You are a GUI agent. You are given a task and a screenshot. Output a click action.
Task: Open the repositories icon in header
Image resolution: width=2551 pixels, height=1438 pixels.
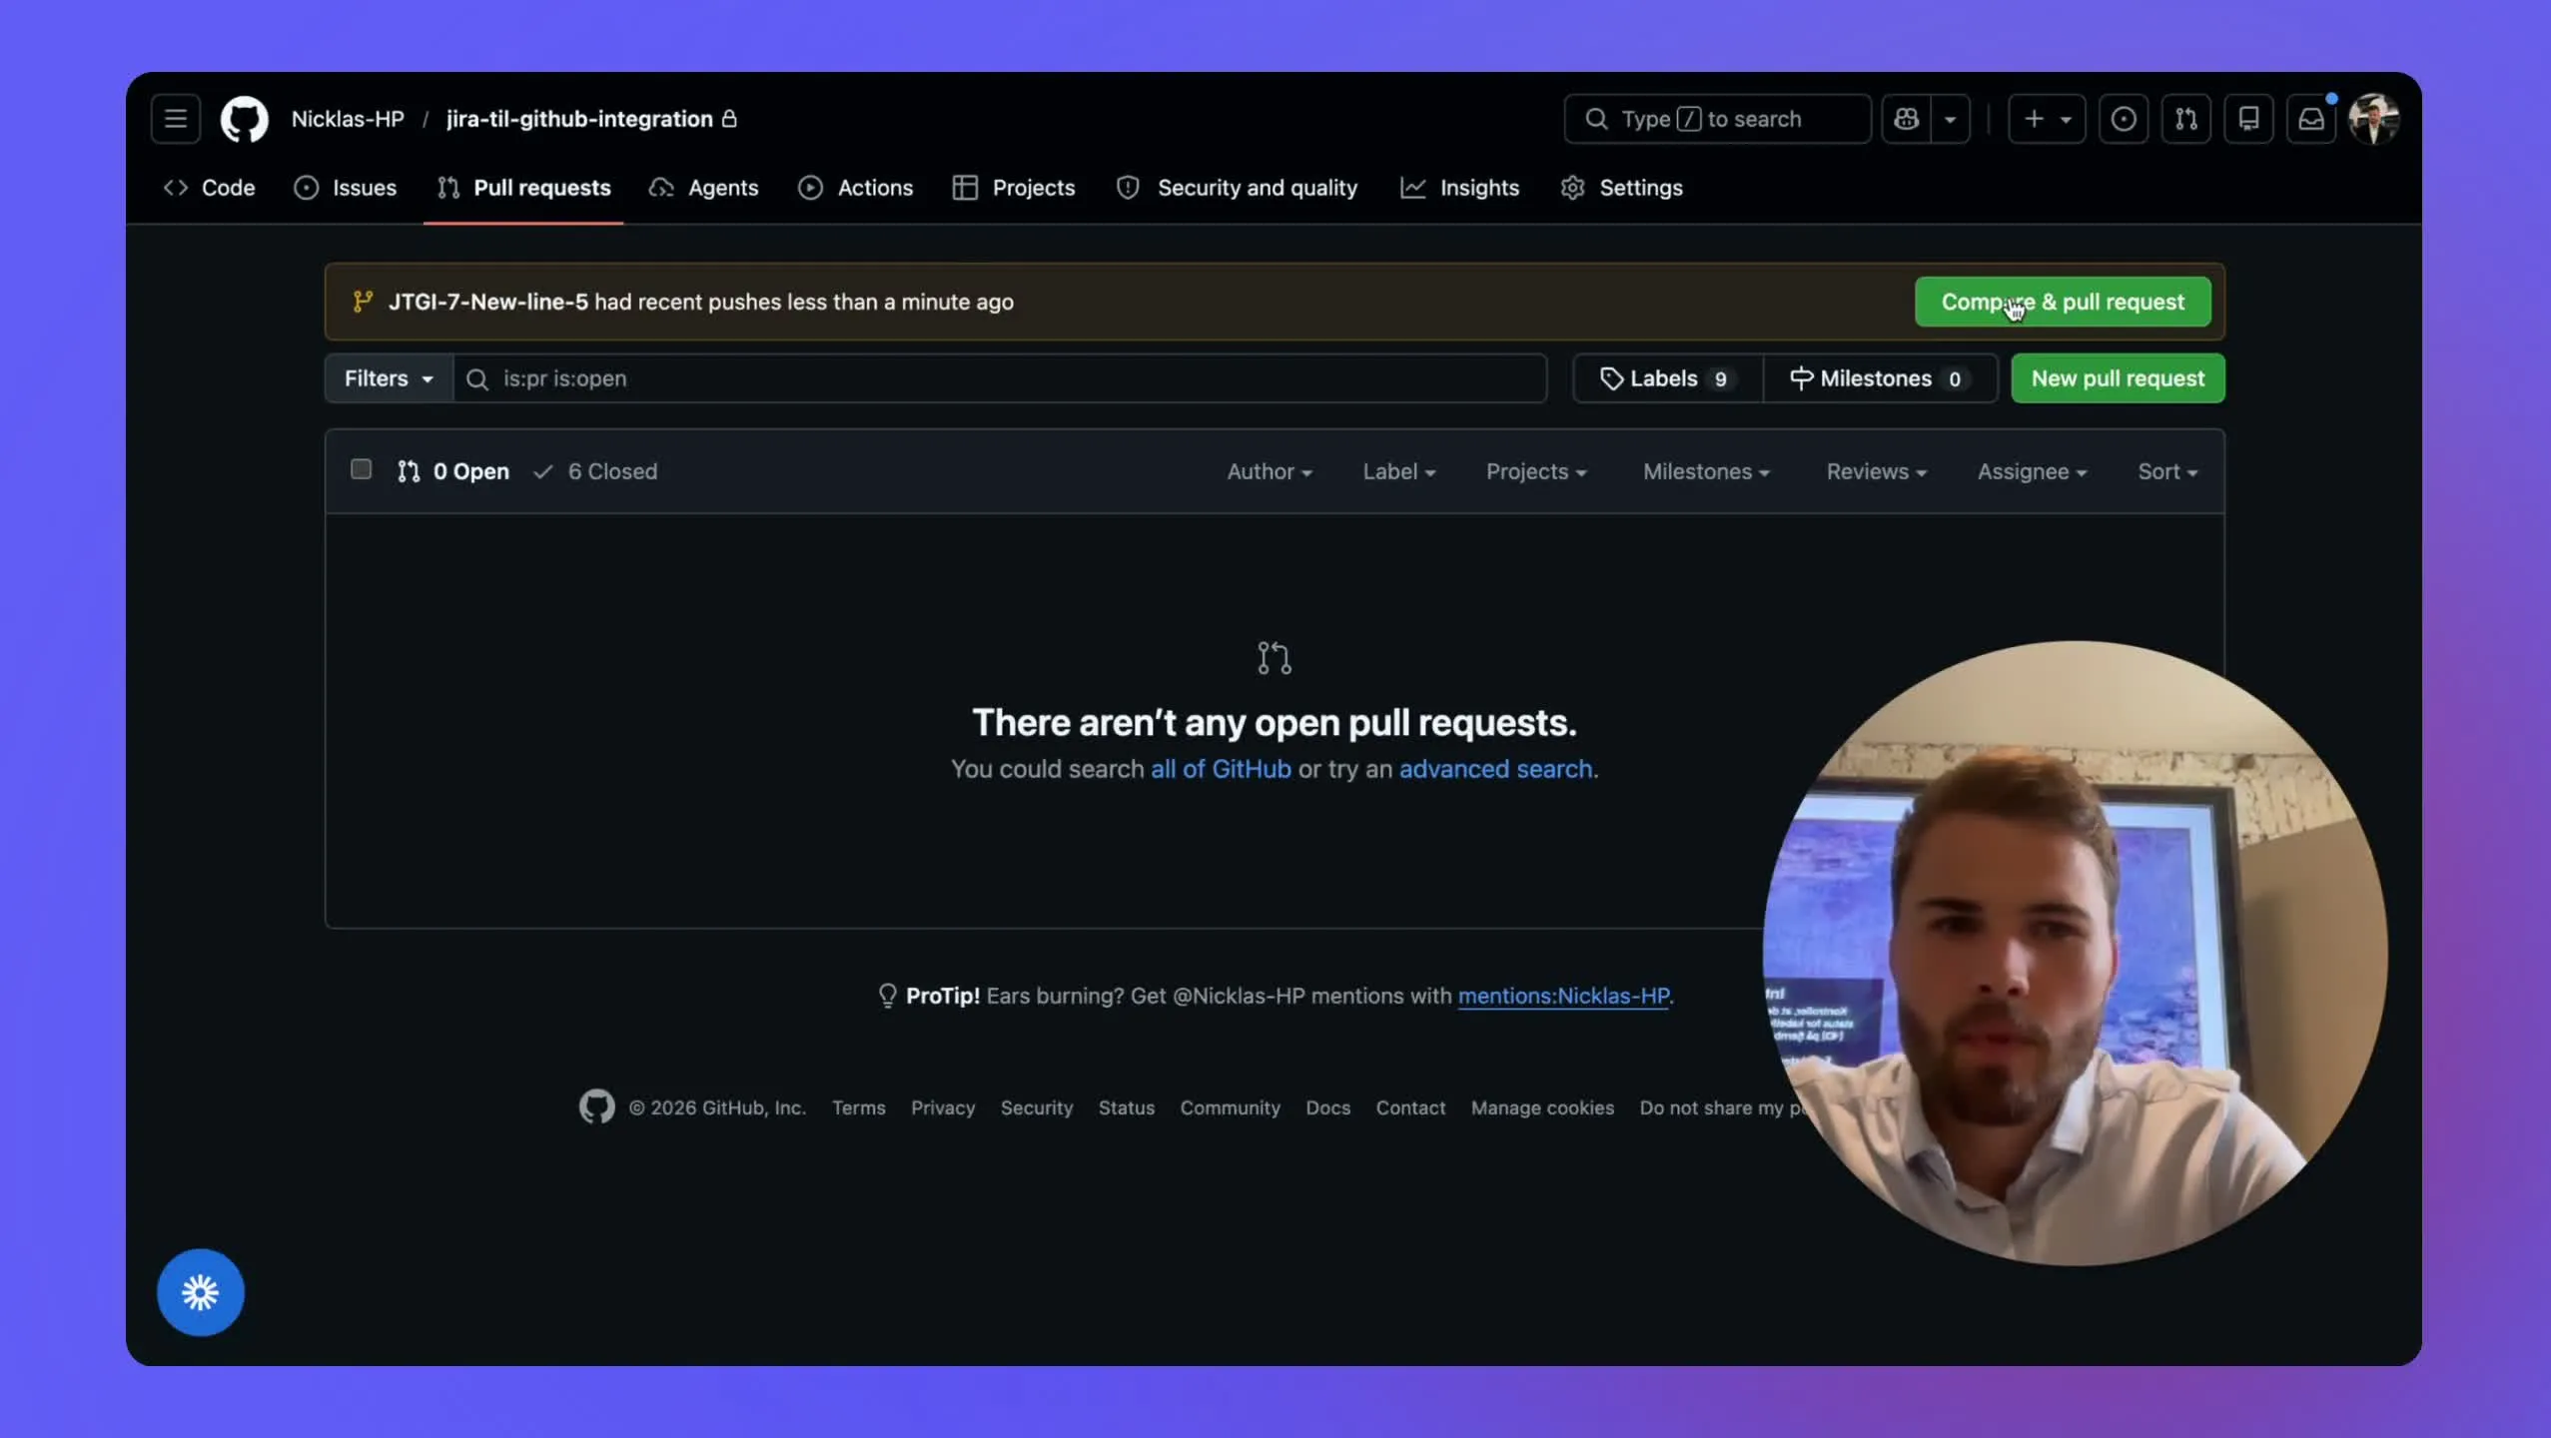[2248, 119]
